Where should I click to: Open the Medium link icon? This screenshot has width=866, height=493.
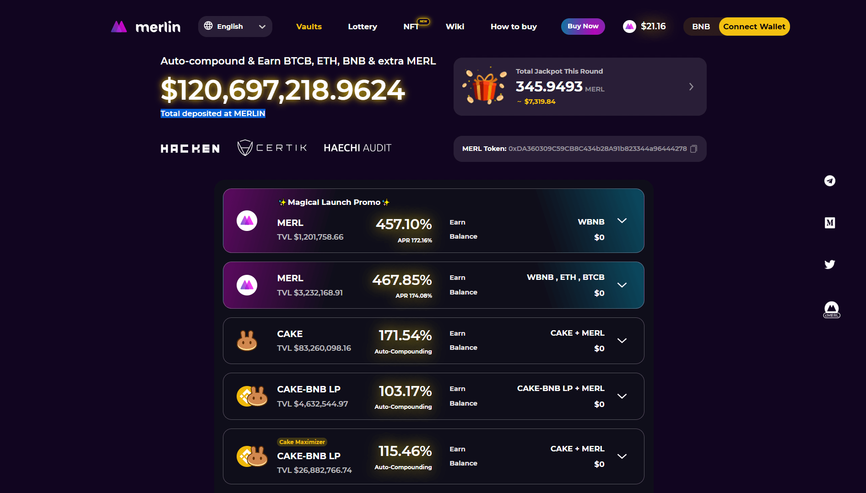pyautogui.click(x=829, y=223)
